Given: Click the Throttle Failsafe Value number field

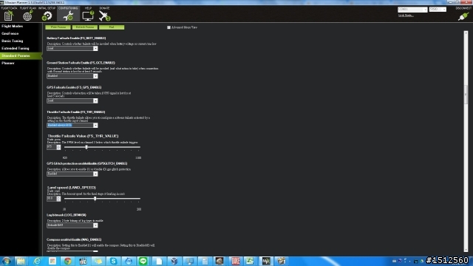Looking at the screenshot, I should (52, 147).
